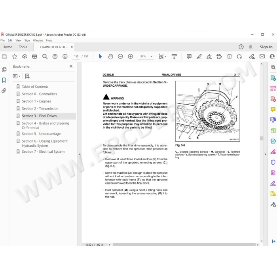277x277 pixels.
Task: Open the Sign document pen tool
Action: click(209, 56)
